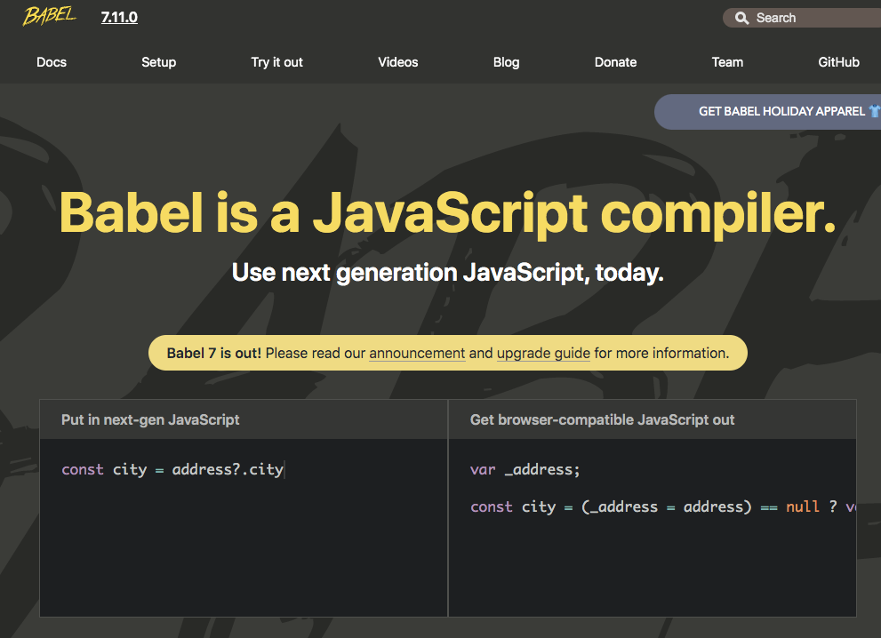Open the upgrade guide link
The width and height of the screenshot is (881, 638).
[x=543, y=354]
